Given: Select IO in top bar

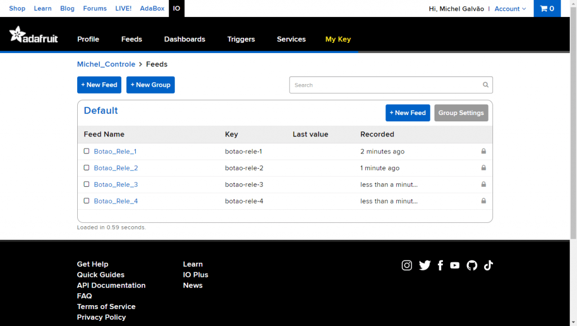Looking at the screenshot, I should tap(176, 8).
